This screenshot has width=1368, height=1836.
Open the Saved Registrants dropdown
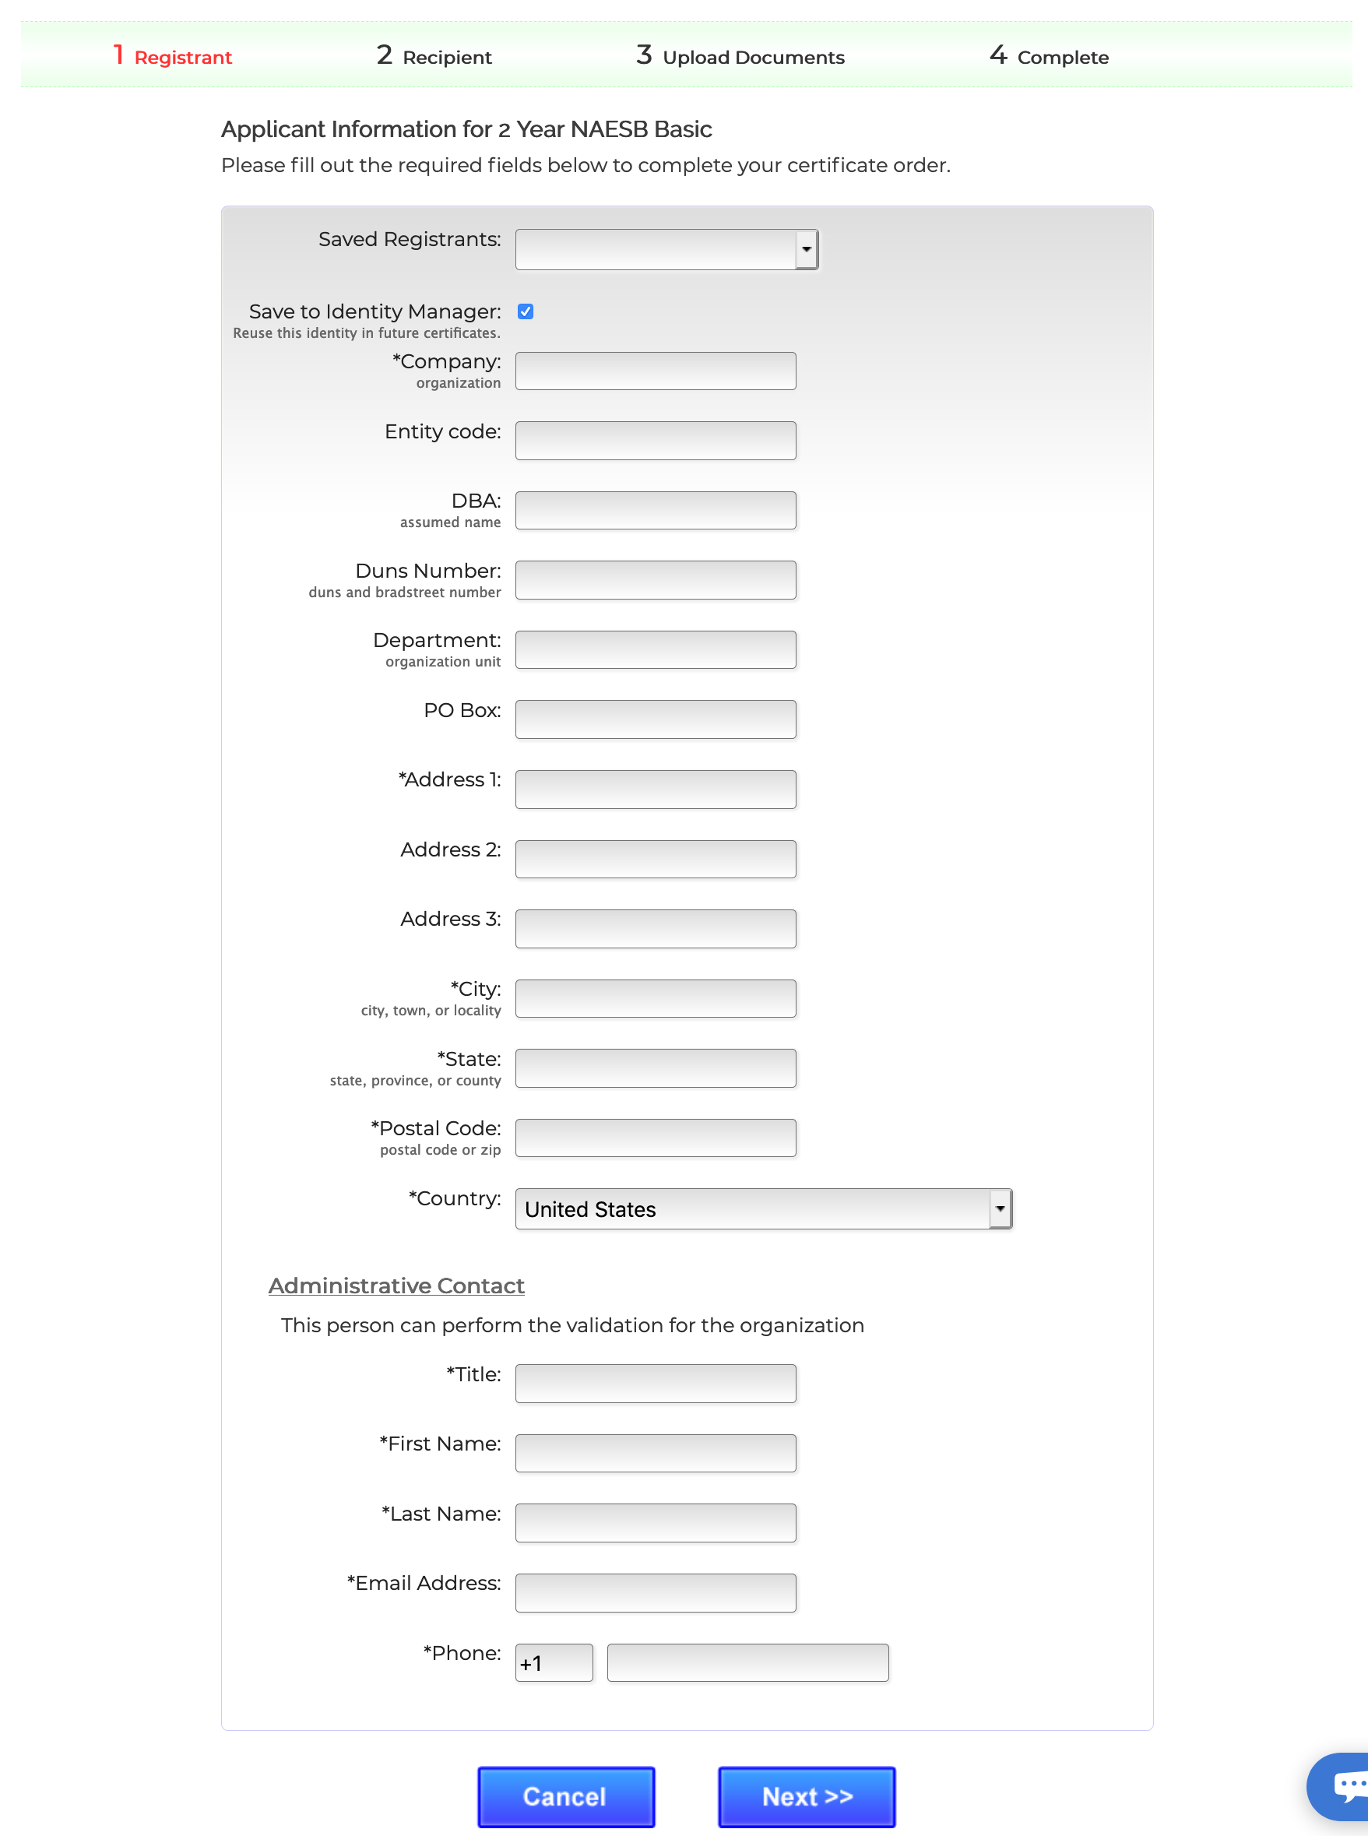click(666, 249)
